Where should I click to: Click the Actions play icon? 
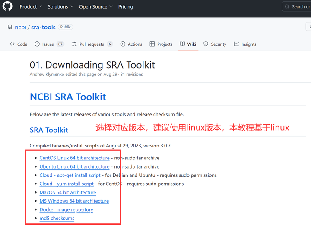pyautogui.click(x=123, y=44)
